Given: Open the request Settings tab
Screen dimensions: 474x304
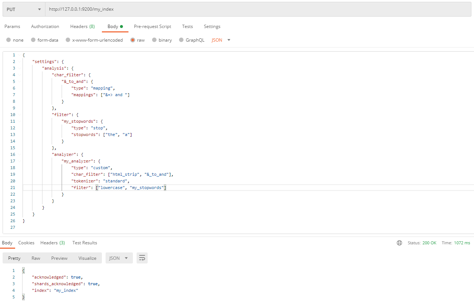Looking at the screenshot, I should coord(212,27).
